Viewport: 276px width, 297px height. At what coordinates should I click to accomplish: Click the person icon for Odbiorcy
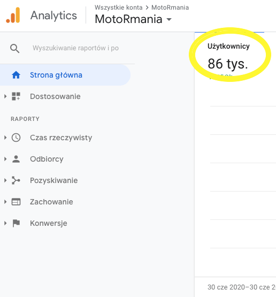16,159
